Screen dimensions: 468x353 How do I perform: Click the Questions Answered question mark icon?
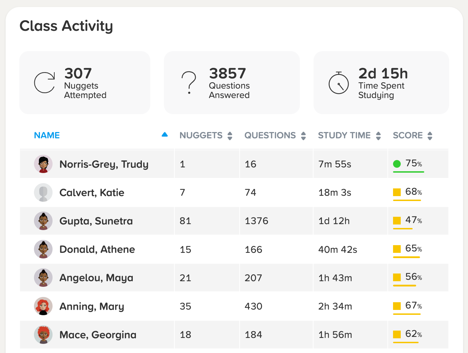(189, 83)
